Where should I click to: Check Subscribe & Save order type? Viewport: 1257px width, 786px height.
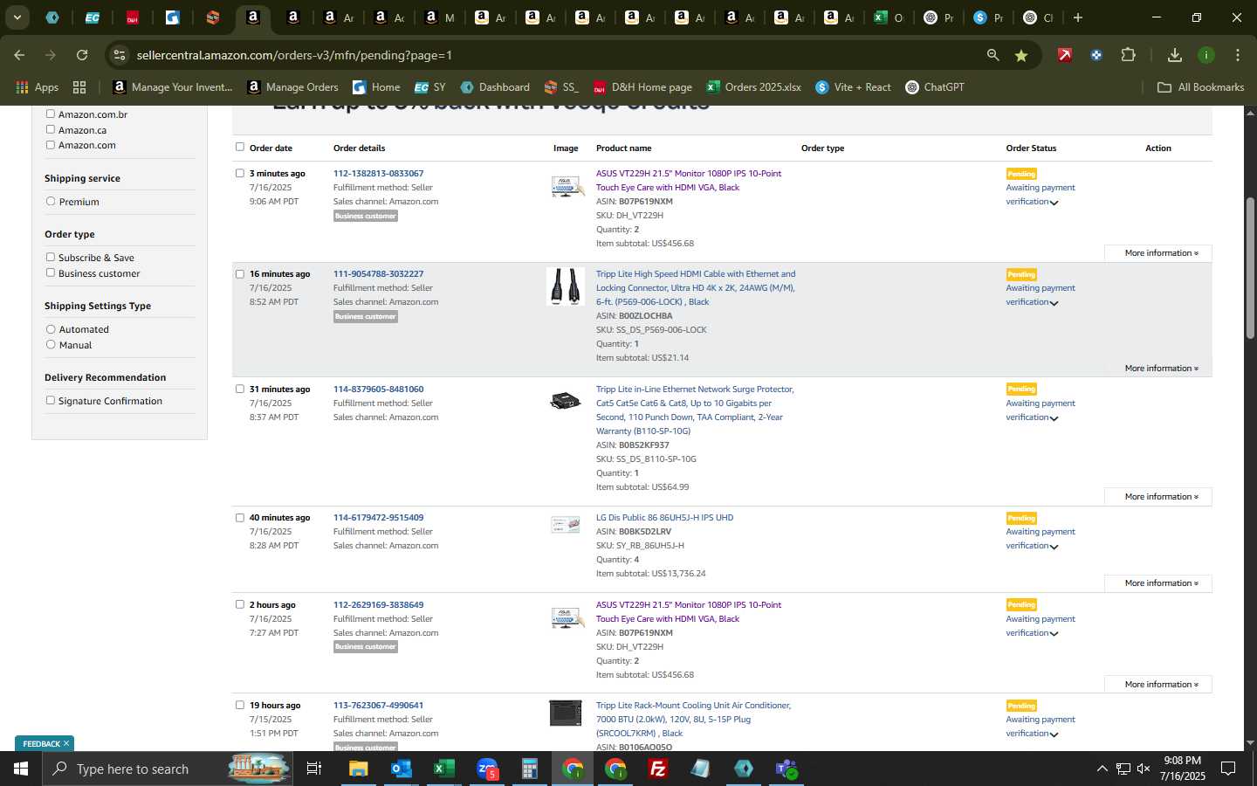51,257
